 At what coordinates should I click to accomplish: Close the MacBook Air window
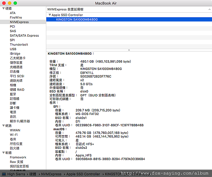pos(4,3)
